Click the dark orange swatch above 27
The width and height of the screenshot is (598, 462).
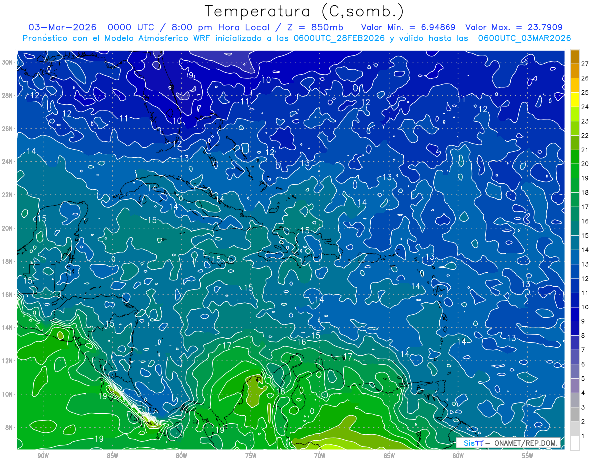[575, 56]
